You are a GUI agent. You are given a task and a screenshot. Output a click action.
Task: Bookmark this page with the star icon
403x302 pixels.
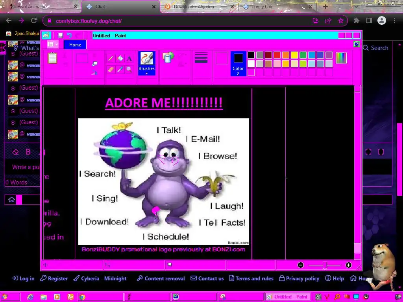(341, 21)
